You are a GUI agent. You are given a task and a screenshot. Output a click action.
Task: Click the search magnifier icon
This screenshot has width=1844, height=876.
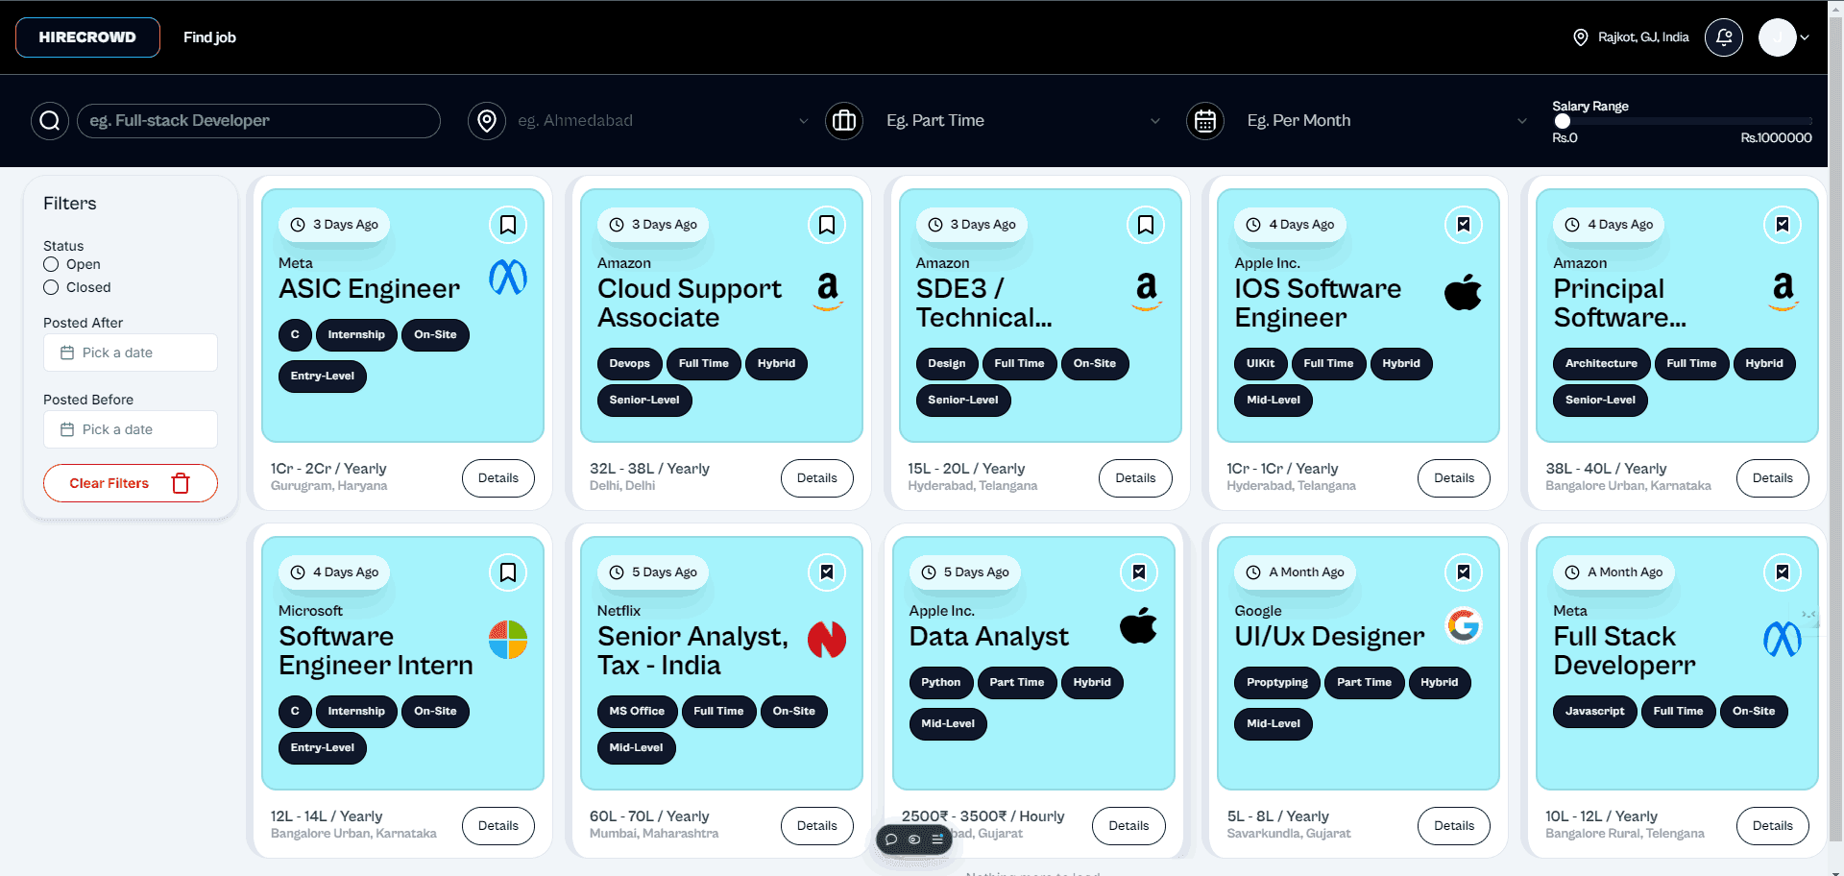pyautogui.click(x=50, y=121)
